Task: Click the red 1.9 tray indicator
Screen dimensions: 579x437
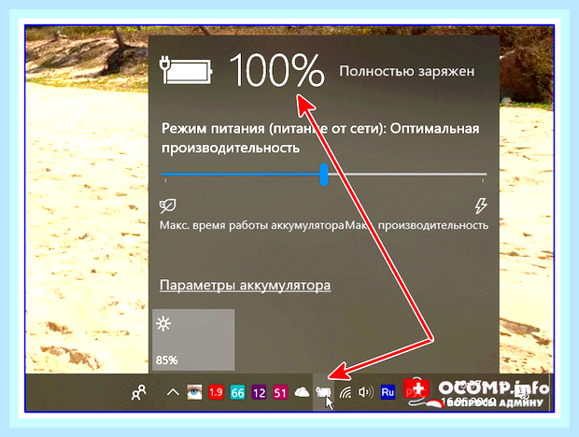Action: (x=216, y=392)
